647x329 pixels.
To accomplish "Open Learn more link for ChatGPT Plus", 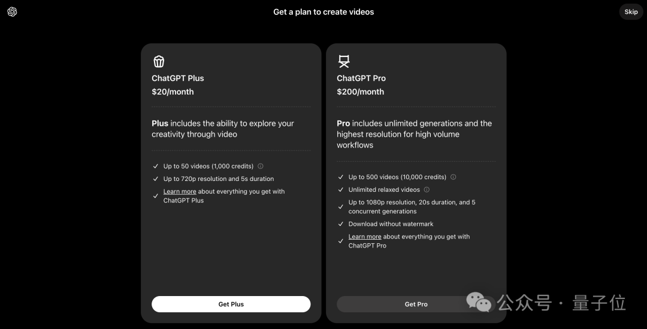I will 180,192.
